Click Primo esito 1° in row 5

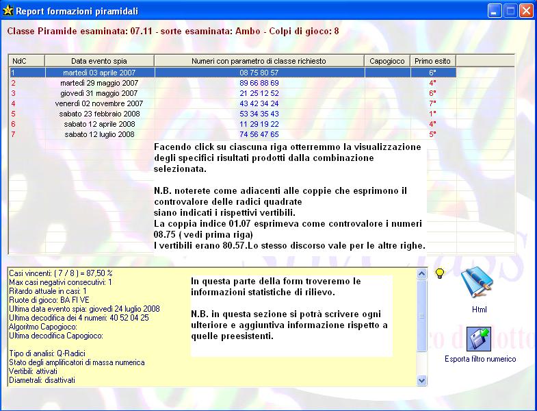click(x=432, y=114)
